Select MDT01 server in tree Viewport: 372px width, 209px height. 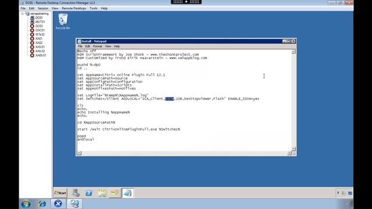coord(40,22)
